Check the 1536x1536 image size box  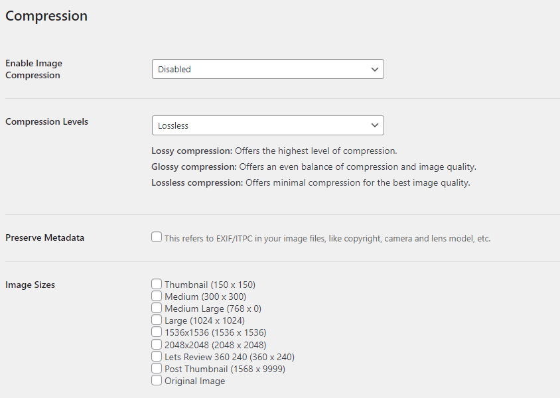[x=157, y=332]
